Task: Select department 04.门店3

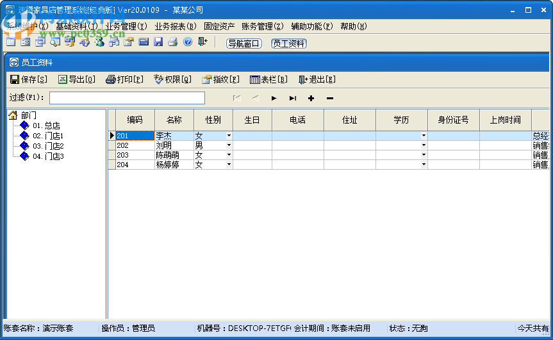Action: [48, 156]
